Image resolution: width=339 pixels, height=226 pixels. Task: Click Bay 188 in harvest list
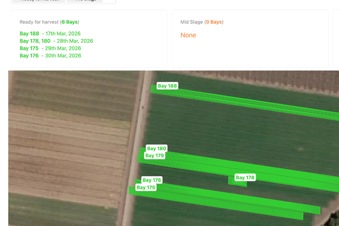point(29,34)
